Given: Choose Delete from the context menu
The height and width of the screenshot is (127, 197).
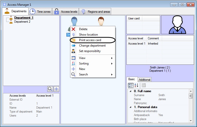Looking at the screenshot, I should tap(93, 29).
